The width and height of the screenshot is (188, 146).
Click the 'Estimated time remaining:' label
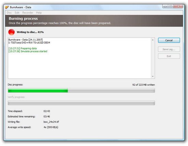point(22,116)
